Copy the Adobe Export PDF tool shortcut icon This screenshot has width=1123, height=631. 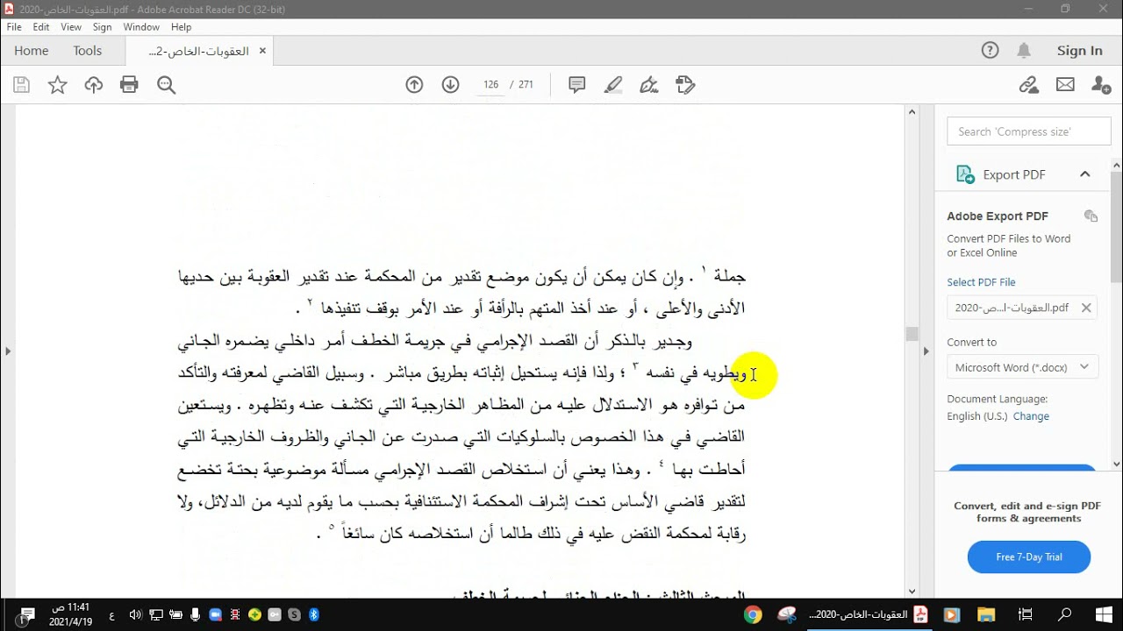1091,216
